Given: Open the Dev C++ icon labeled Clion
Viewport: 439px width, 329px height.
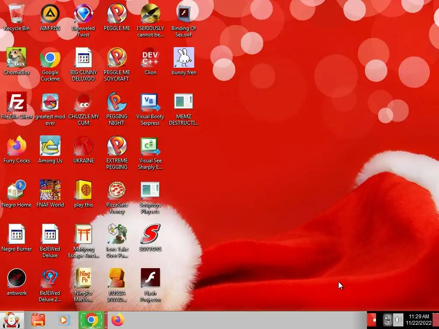Looking at the screenshot, I should (150, 62).
